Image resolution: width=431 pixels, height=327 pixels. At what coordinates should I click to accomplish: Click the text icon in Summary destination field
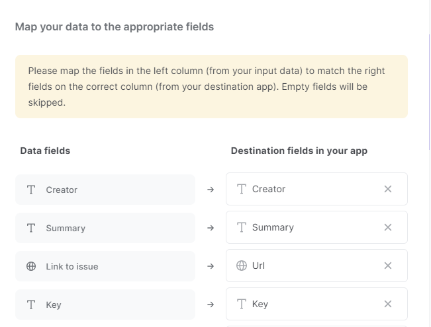[242, 227]
